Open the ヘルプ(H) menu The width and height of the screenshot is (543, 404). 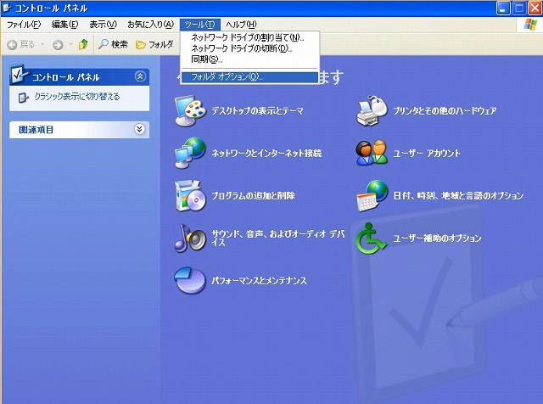pos(241,25)
